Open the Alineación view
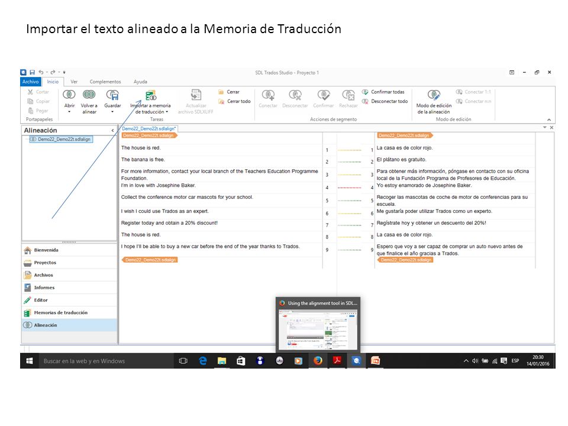 [x=70, y=325]
